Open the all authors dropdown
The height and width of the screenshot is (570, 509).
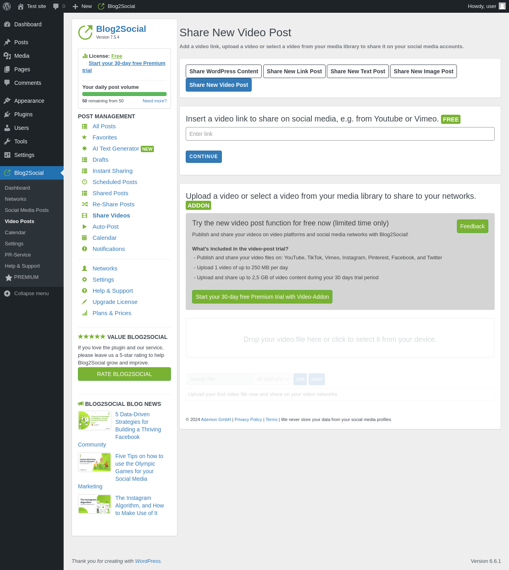273,379
